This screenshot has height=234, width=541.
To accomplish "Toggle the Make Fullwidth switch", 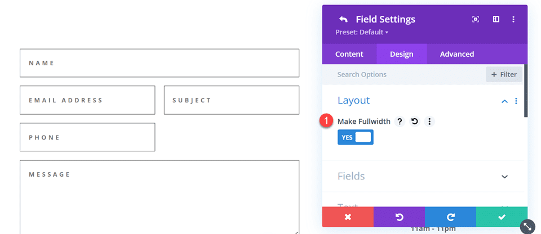I will tap(356, 137).
